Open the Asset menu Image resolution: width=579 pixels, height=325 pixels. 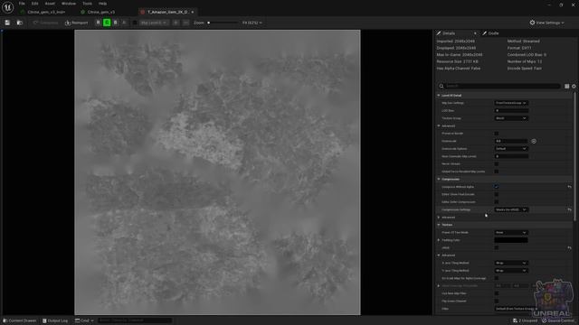[x=50, y=4]
